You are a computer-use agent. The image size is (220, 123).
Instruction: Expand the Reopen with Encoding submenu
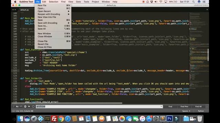pyautogui.click(x=53, y=14)
